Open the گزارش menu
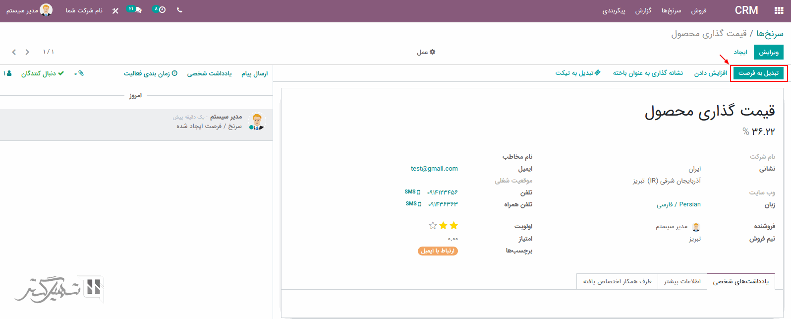The image size is (791, 319). [643, 10]
